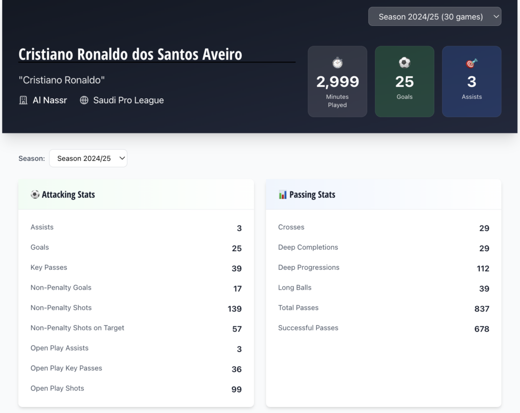Viewport: 520px width, 413px height.
Task: Select the Attacking Stats panel title
Action: (x=68, y=194)
